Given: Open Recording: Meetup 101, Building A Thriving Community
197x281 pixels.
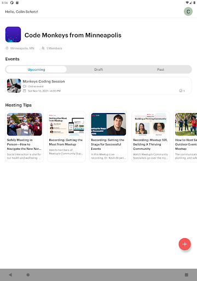Looking at the screenshot, I should (x=150, y=137).
